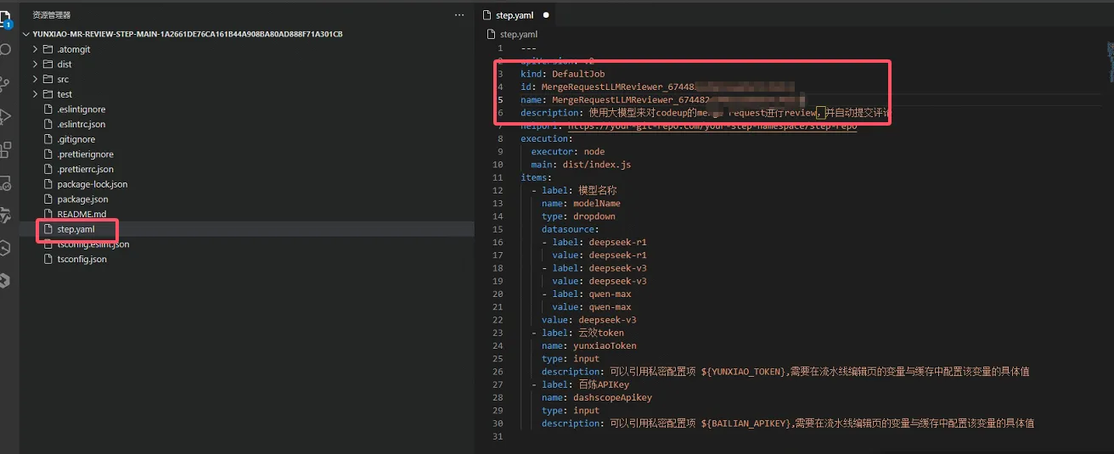
Task: Open the Search view in activity bar
Action: [5, 49]
